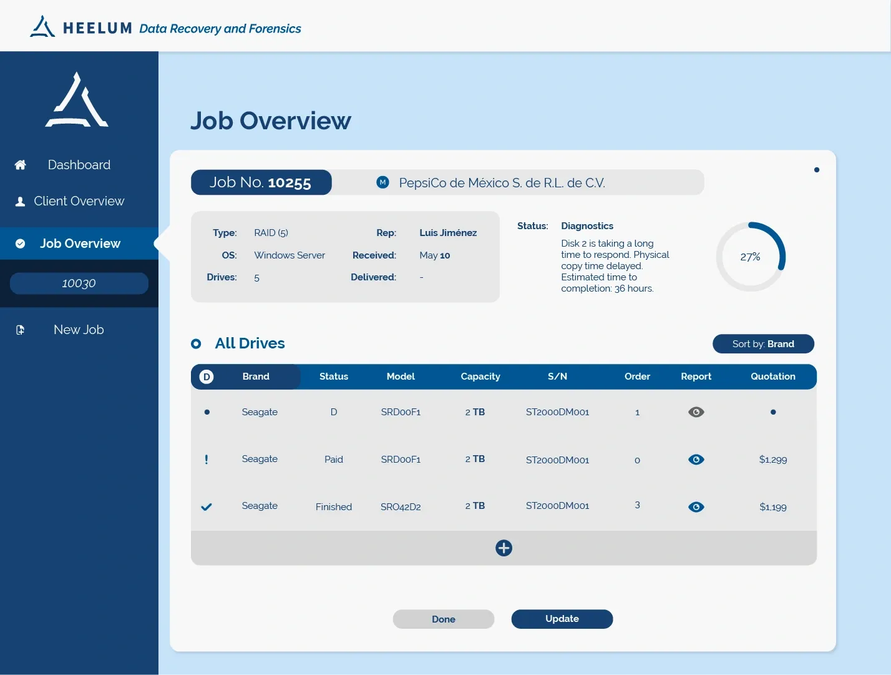Viewport: 891px width, 675px height.
Task: Open the Sort by Brand dropdown
Action: coord(763,344)
